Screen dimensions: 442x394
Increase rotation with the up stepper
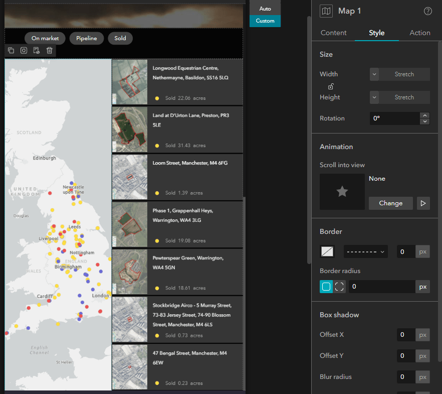tap(424, 115)
